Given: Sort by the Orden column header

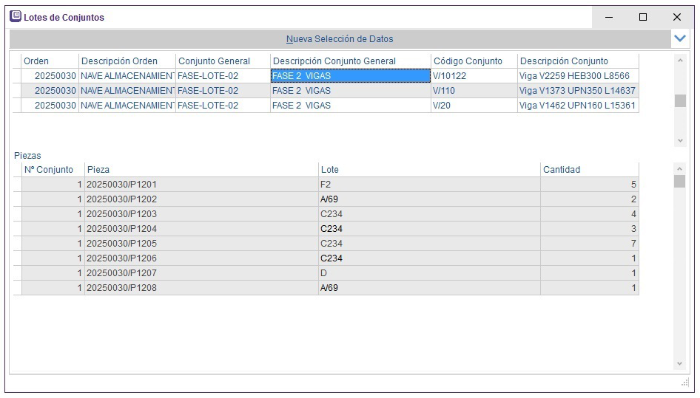Looking at the screenshot, I should click(x=49, y=61).
